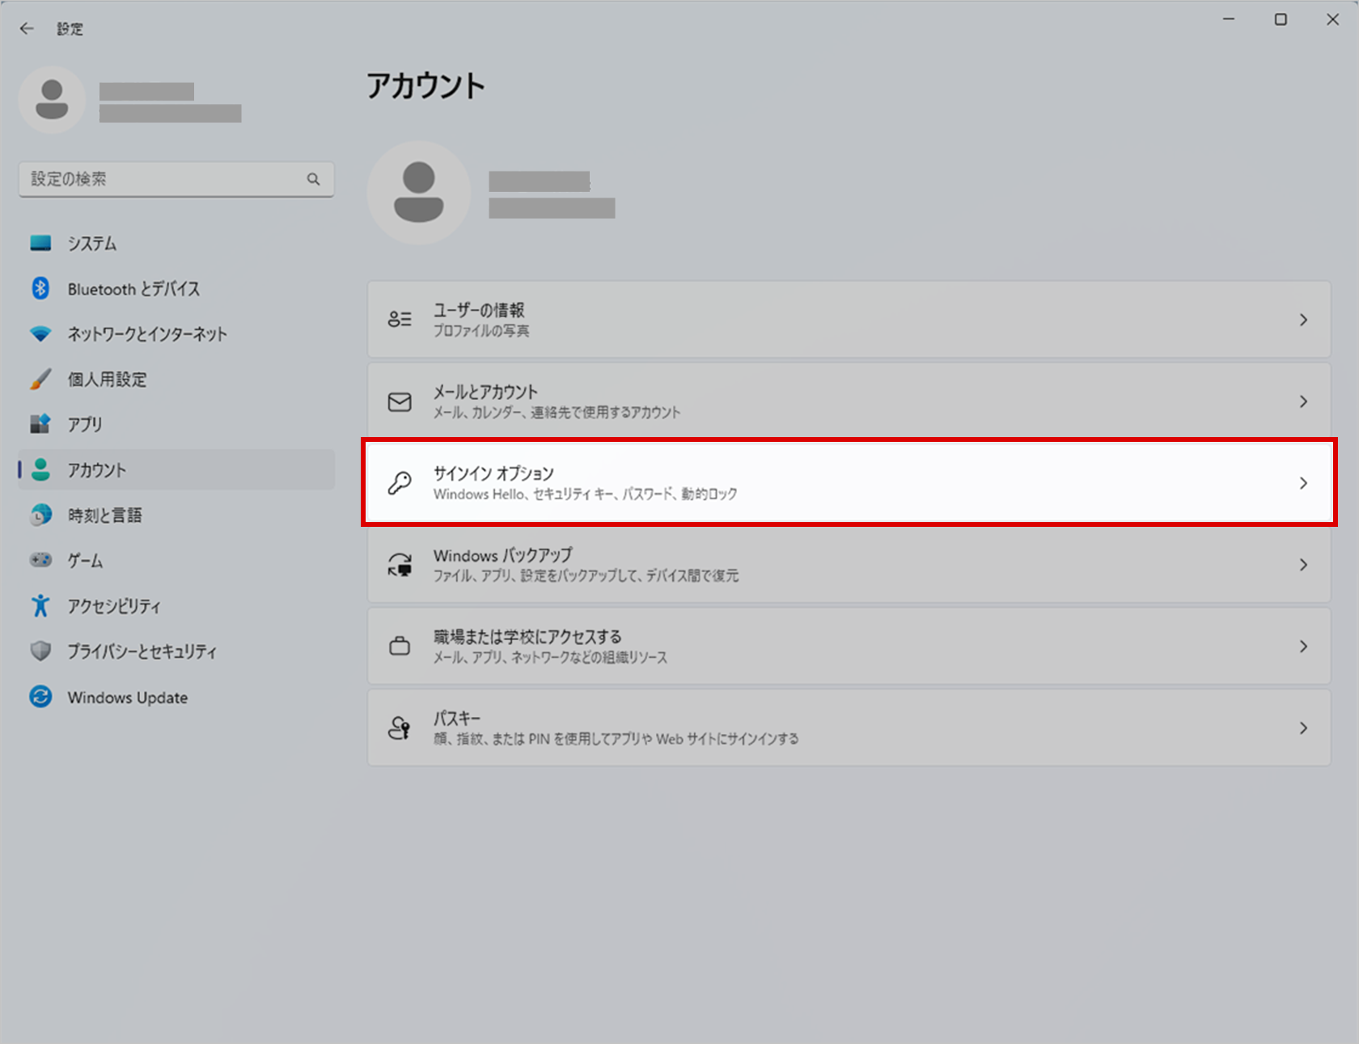Click the プライバシーとセキュリティ shield icon
1359x1044 pixels.
tap(40, 651)
